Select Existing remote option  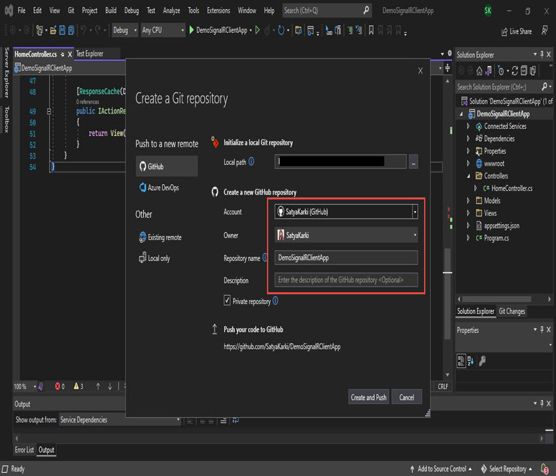pos(160,237)
